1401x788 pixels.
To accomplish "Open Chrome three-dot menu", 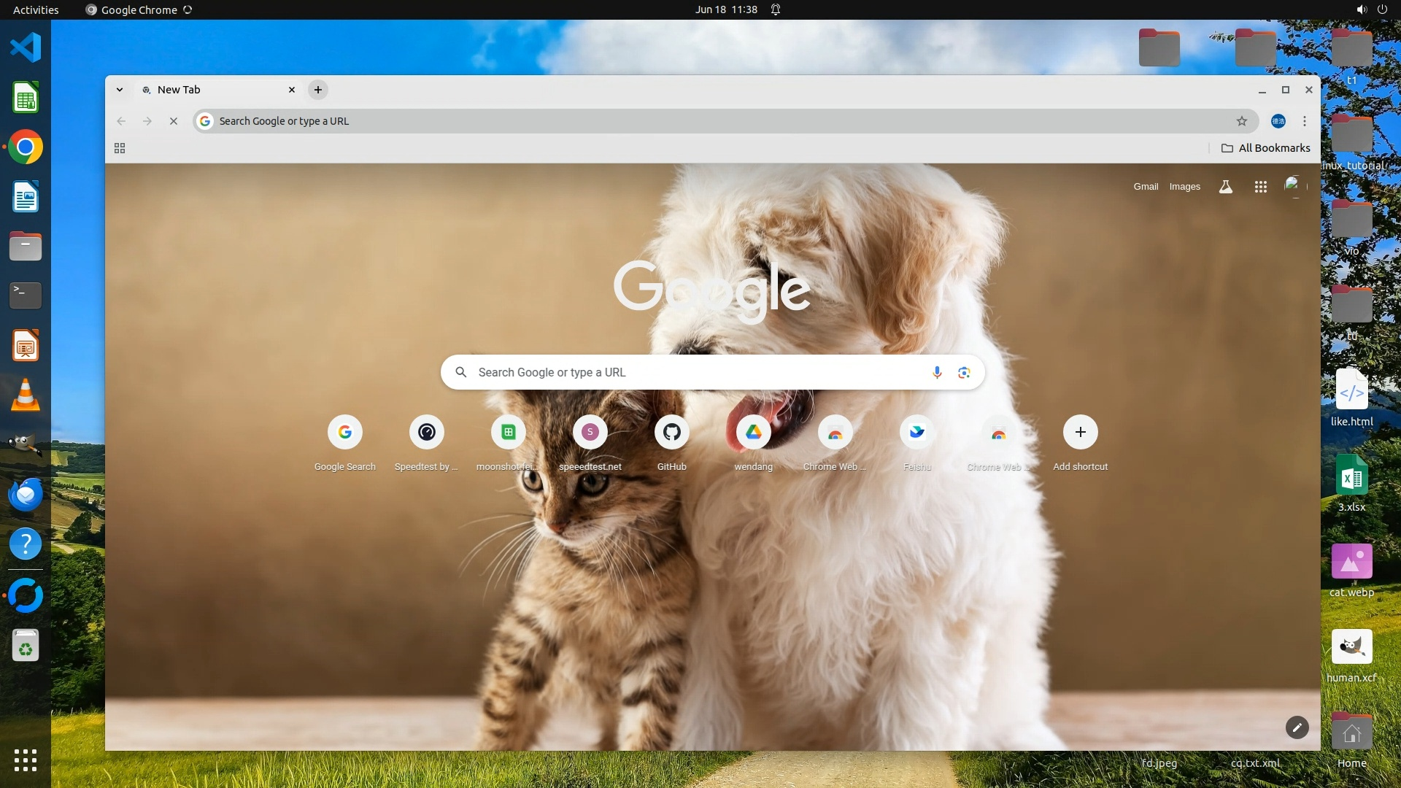I will point(1305,121).
